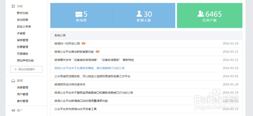
Task: Open announcement on 整顿滥用客服接口和模板消息接口
Action: click(94, 93)
